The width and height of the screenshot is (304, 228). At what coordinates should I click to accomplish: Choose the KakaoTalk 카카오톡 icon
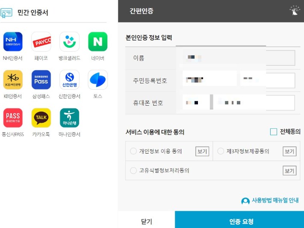tap(41, 118)
